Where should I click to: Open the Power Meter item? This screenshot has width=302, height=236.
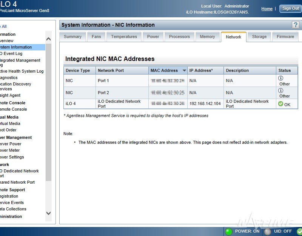pyautogui.click(x=10, y=150)
